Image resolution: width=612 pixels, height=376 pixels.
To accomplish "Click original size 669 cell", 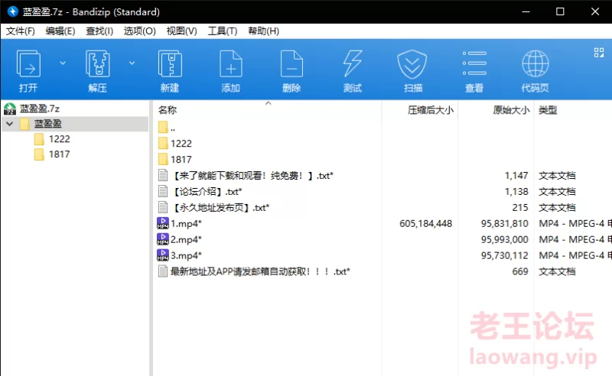I will (520, 271).
